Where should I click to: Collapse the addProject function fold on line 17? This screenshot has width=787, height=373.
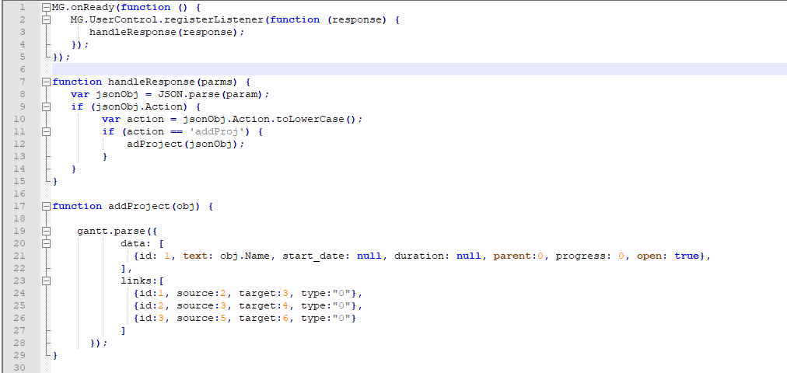pos(46,206)
